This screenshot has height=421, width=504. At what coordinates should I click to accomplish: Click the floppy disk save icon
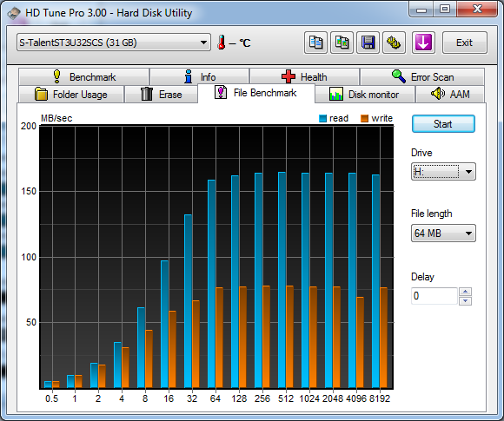coord(368,43)
